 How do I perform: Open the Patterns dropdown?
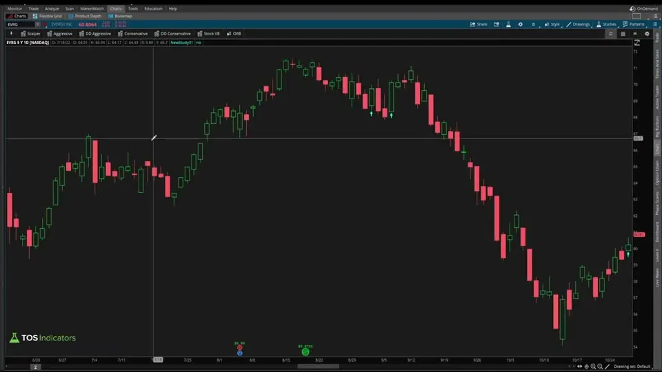(634, 25)
